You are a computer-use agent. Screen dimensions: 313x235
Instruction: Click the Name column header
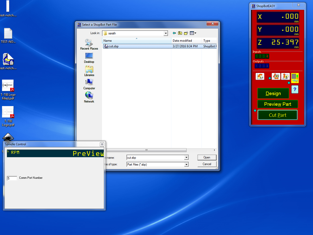click(x=137, y=41)
